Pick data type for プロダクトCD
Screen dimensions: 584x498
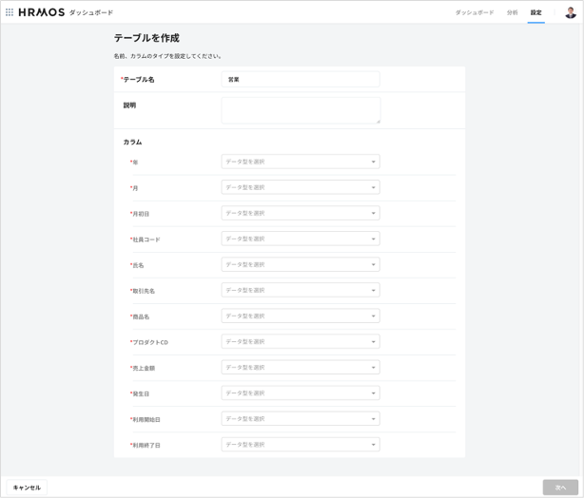(x=300, y=341)
